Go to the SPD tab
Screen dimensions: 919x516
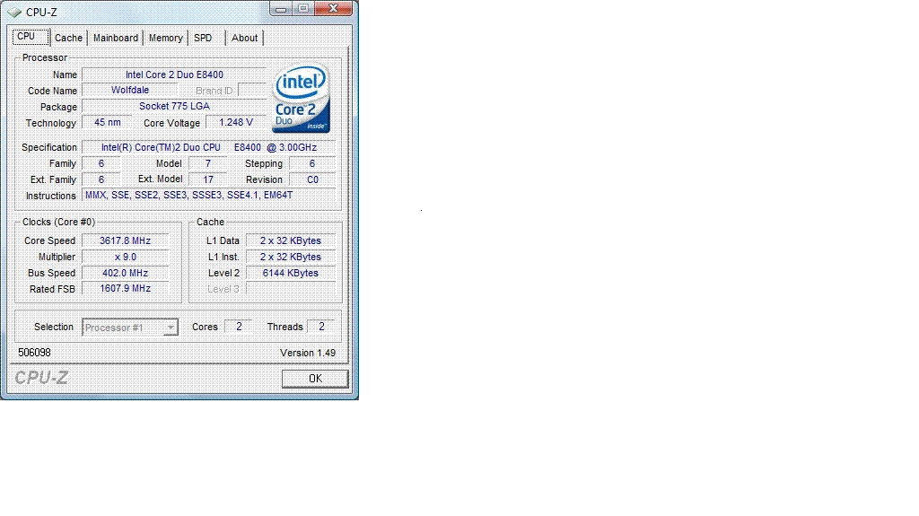(x=203, y=38)
